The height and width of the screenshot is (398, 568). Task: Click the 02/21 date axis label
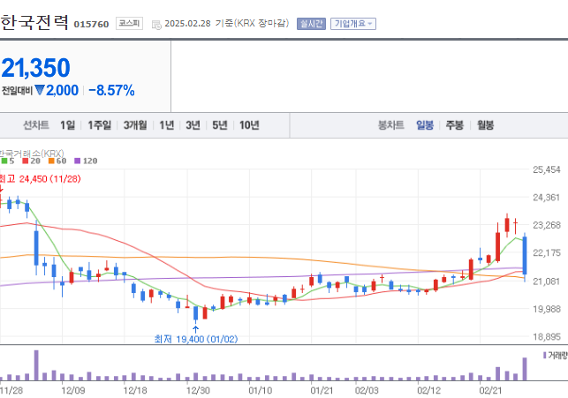coord(490,390)
